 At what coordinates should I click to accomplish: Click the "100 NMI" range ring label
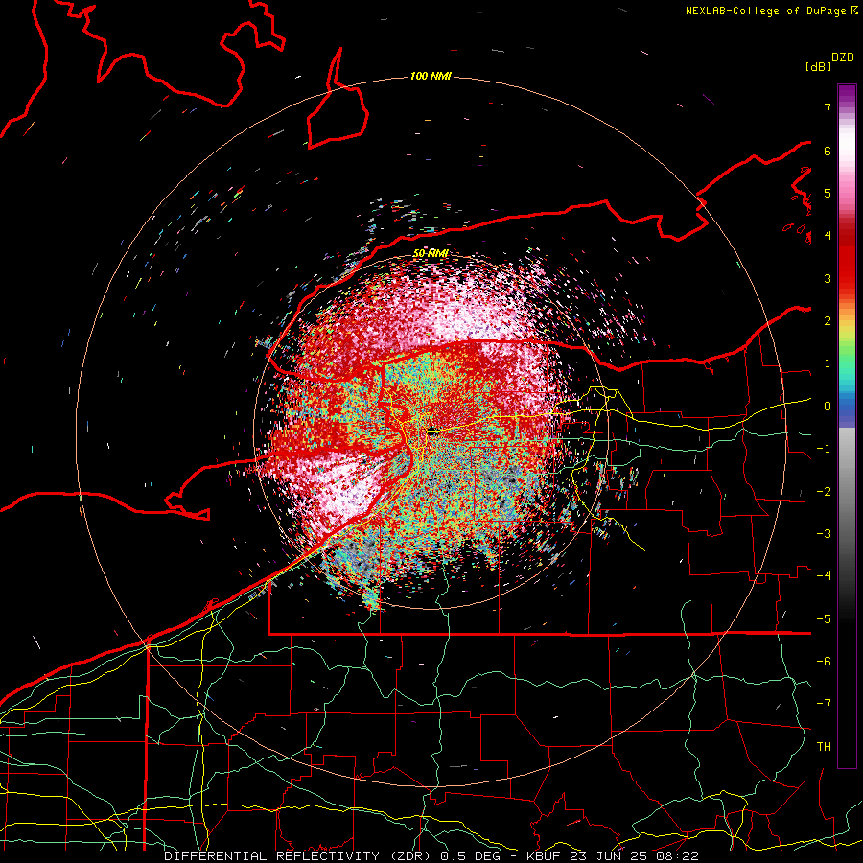431,76
